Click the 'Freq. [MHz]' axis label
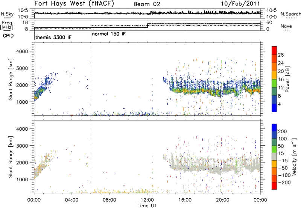 [x=7, y=26]
